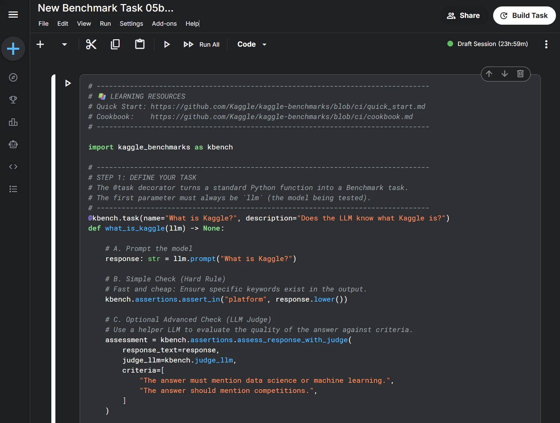Click Run All cells

(x=202, y=44)
